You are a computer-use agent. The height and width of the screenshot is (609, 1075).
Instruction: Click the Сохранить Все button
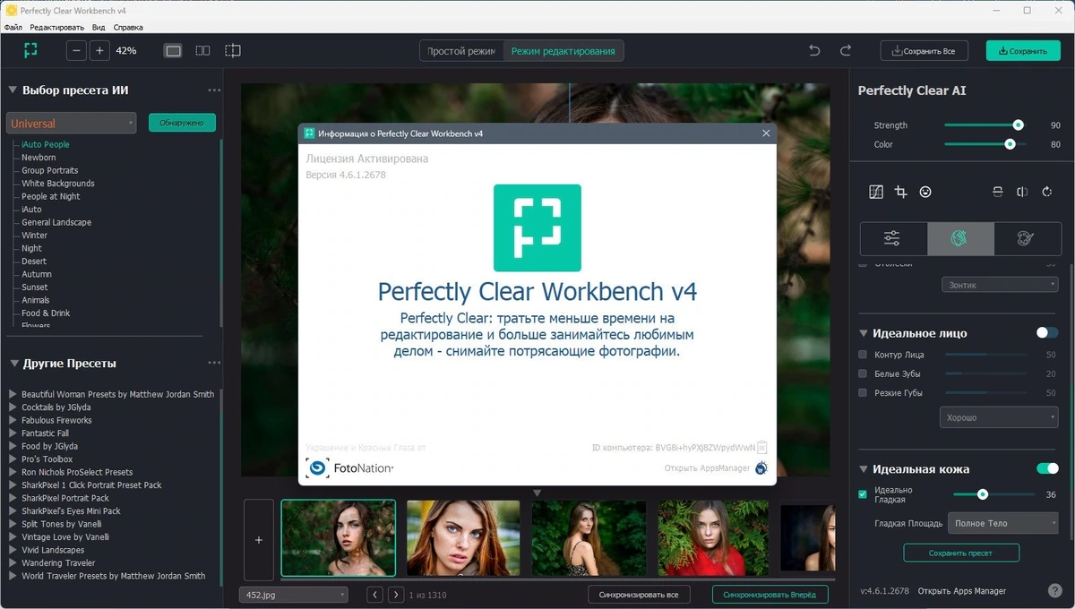pos(924,51)
